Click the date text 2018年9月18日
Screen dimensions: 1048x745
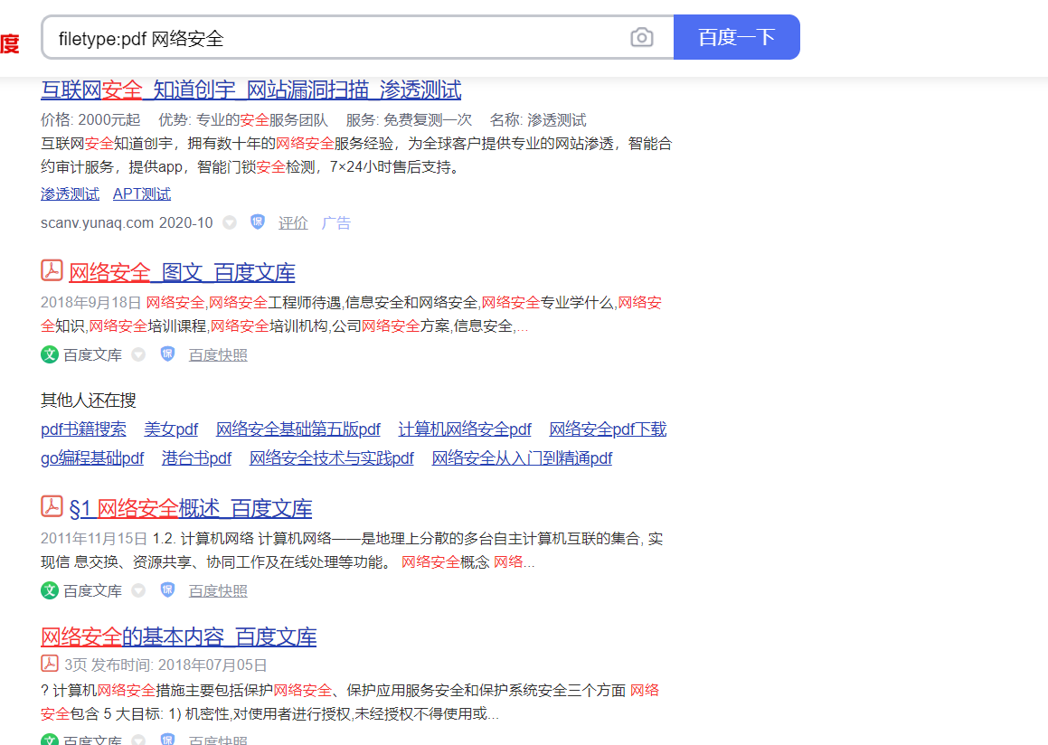[x=91, y=303]
